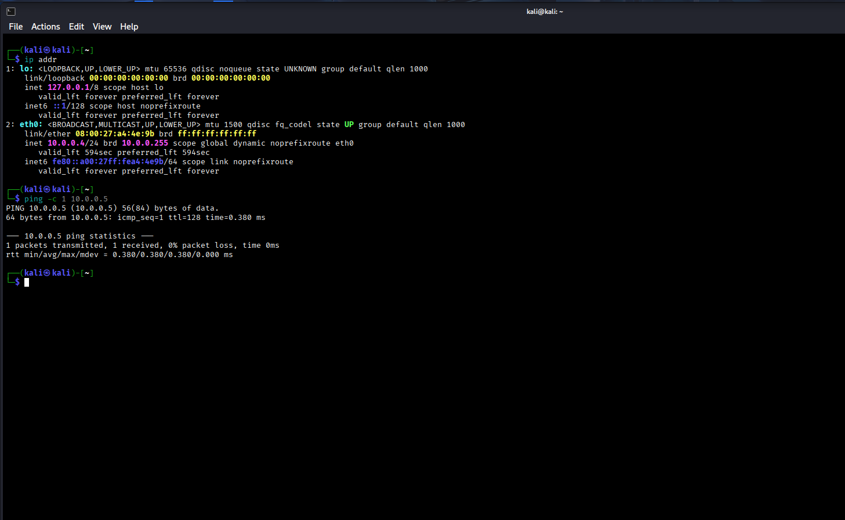The width and height of the screenshot is (845, 520).
Task: Click the 'eth0:' interface label
Action: [x=31, y=125]
